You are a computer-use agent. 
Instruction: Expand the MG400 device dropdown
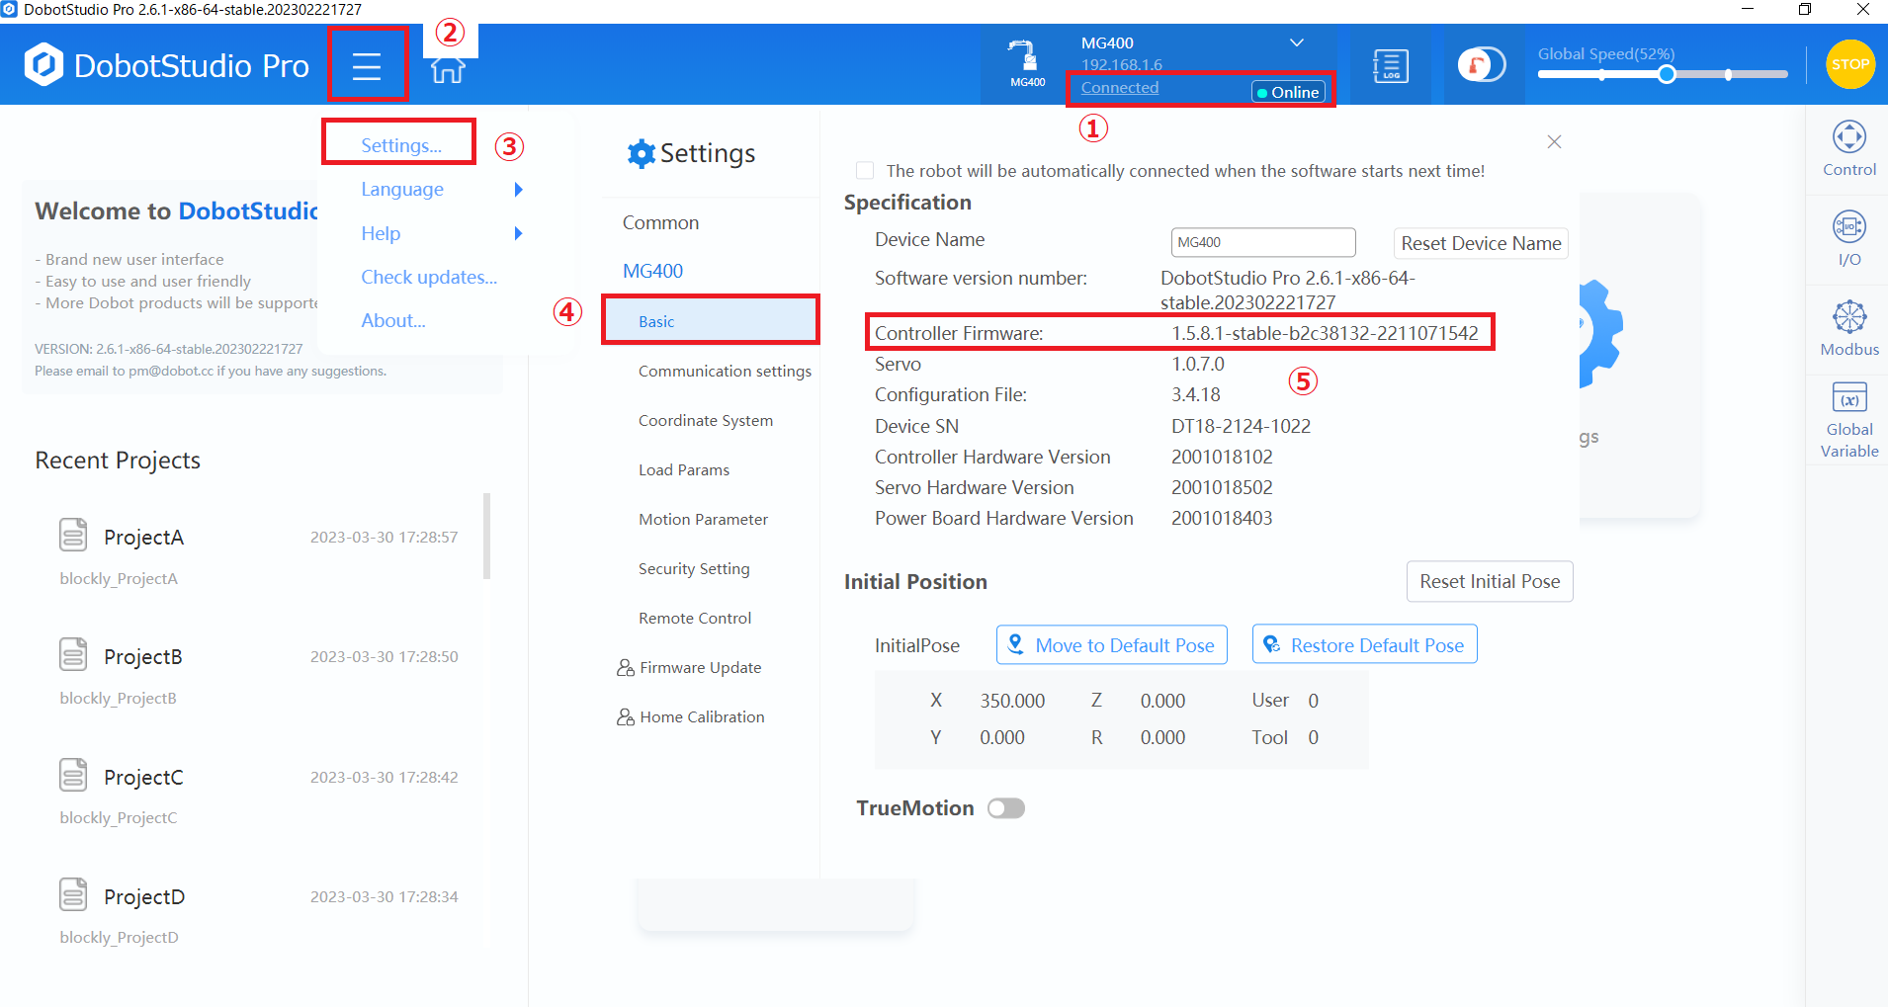[1296, 43]
